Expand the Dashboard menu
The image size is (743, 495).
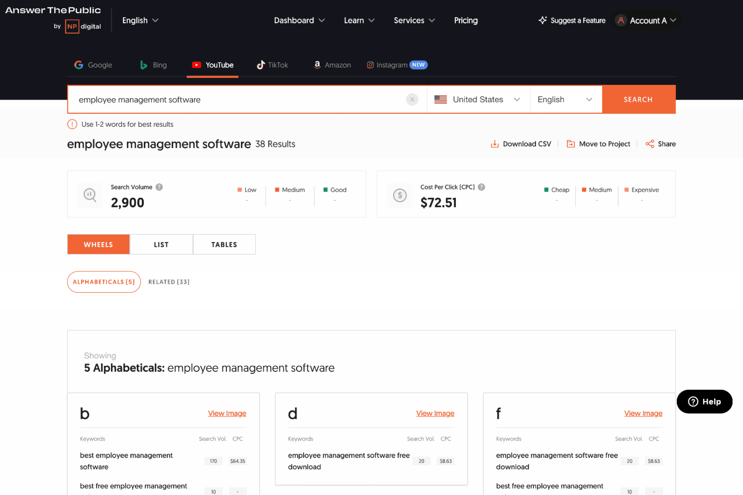coord(299,21)
